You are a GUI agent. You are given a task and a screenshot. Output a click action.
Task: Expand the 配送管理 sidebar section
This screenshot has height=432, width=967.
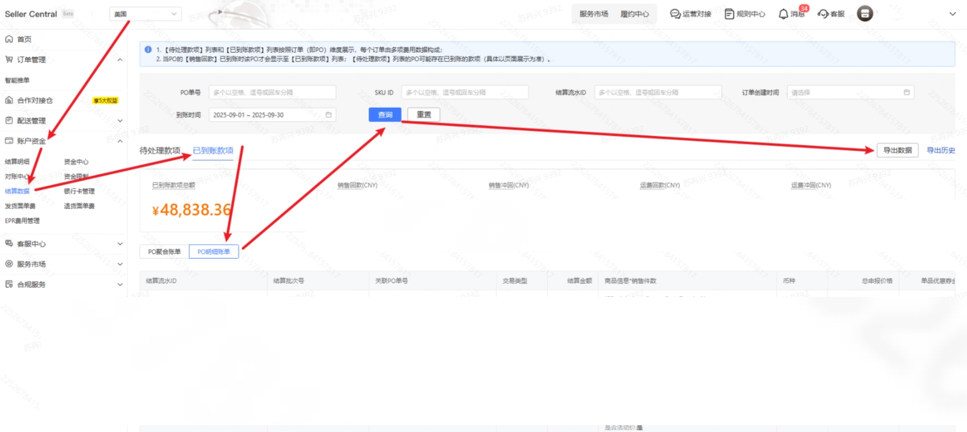[x=120, y=121]
